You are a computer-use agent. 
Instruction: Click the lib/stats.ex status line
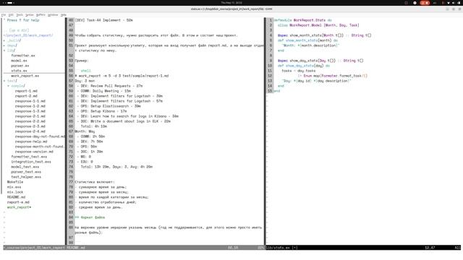coord(363,248)
